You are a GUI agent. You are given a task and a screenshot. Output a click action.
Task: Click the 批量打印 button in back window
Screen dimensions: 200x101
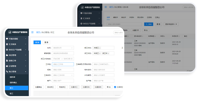(x=136, y=30)
